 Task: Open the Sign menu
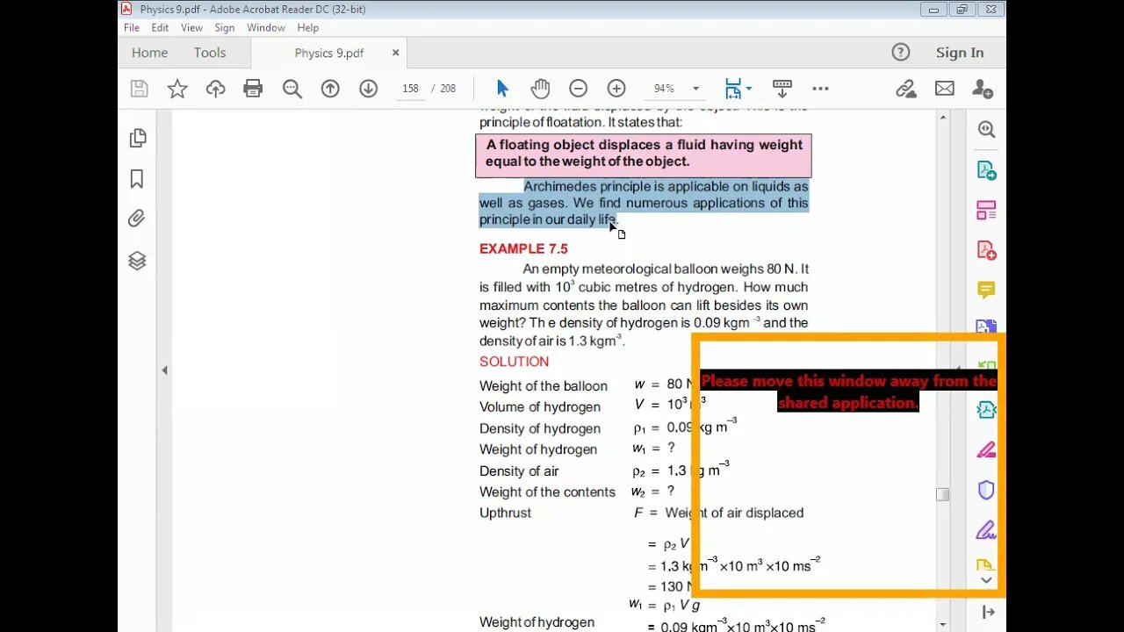[224, 27]
